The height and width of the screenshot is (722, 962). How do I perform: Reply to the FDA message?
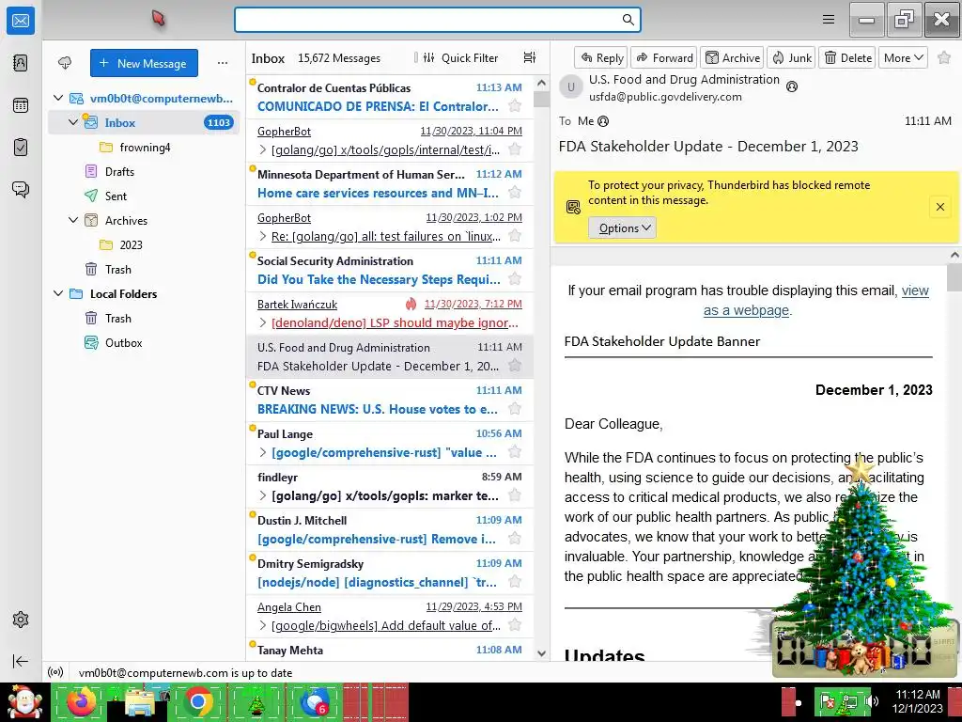click(601, 57)
